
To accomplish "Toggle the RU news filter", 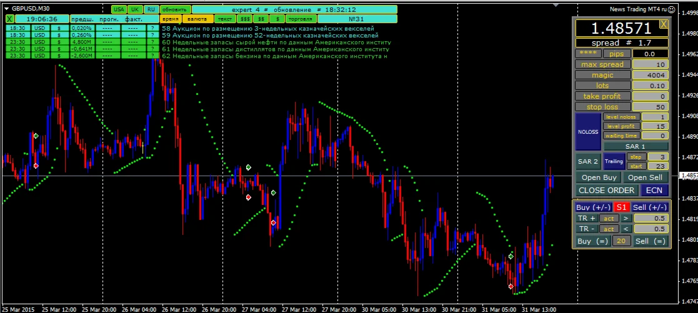I will 151,10.
